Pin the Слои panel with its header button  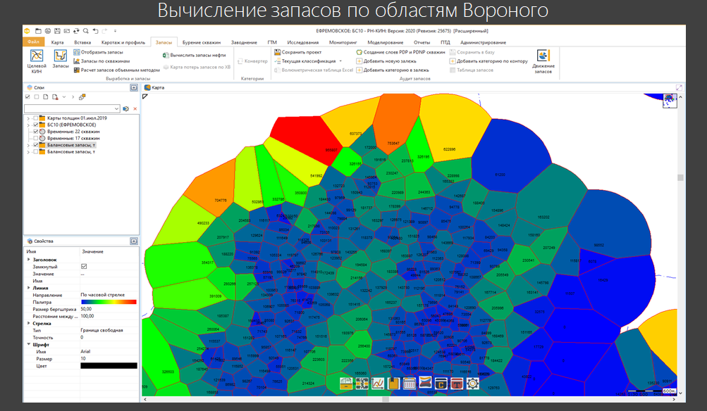click(x=134, y=87)
